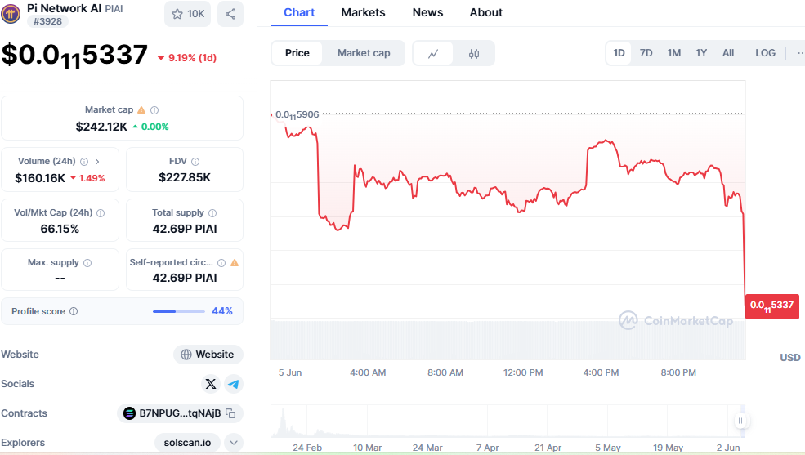Open the Markets tab
Image resolution: width=805 pixels, height=455 pixels.
point(363,12)
